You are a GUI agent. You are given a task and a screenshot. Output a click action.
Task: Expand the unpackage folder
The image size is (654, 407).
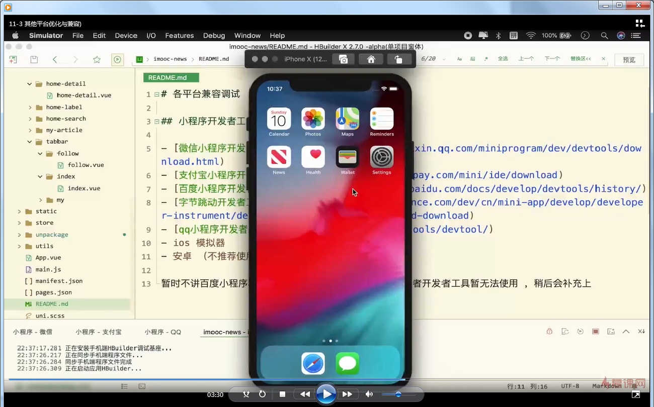point(19,235)
